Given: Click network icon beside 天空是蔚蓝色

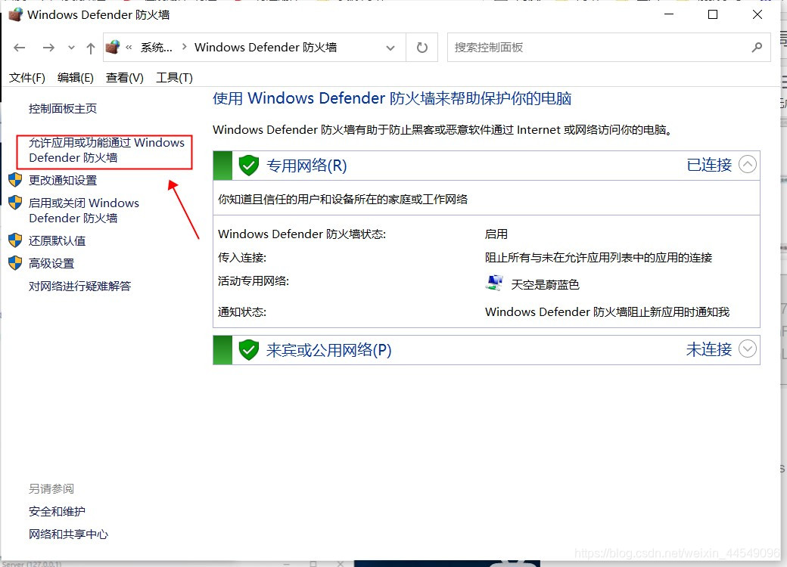Looking at the screenshot, I should (x=494, y=283).
